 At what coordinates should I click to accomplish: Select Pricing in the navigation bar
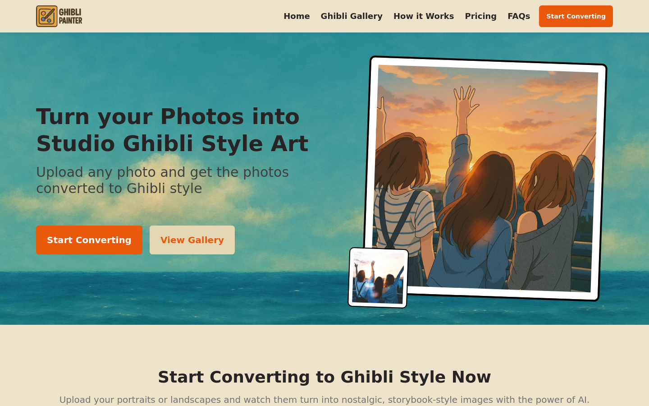(x=480, y=16)
